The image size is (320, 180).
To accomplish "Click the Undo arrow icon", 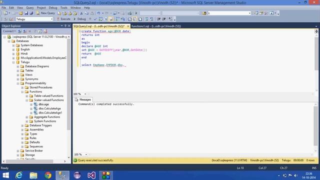I will (x=98, y=13).
